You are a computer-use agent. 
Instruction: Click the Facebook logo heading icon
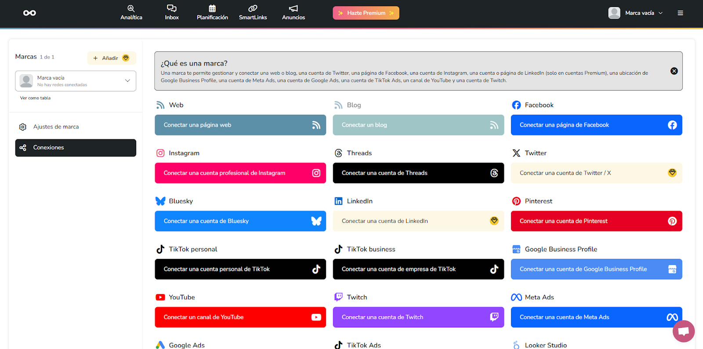(516, 105)
